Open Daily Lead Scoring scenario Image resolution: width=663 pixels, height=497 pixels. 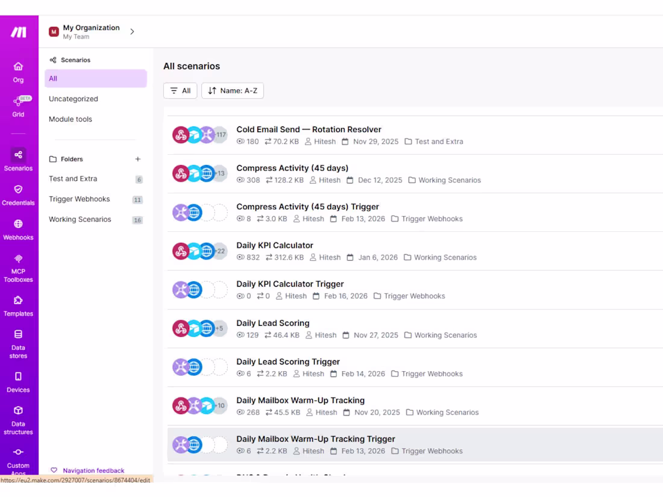tap(272, 323)
